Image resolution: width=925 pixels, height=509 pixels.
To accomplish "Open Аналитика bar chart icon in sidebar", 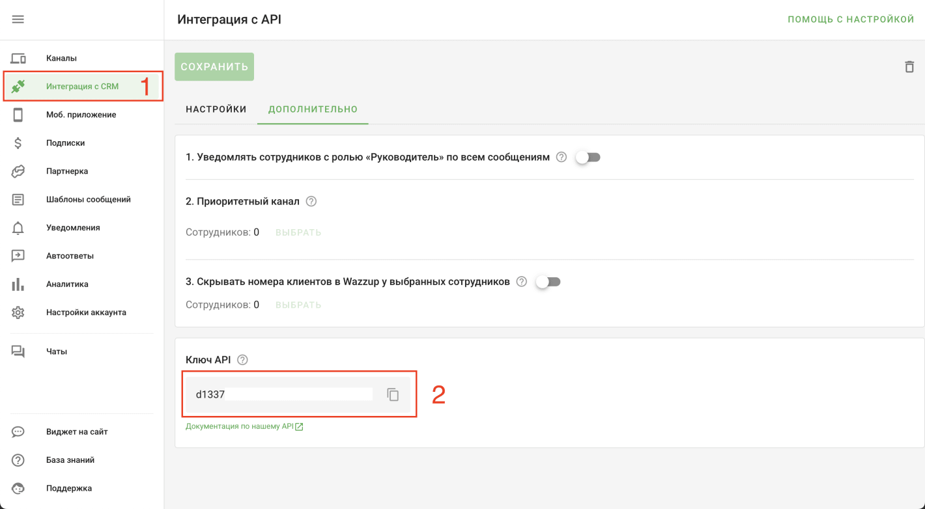I will pos(18,284).
